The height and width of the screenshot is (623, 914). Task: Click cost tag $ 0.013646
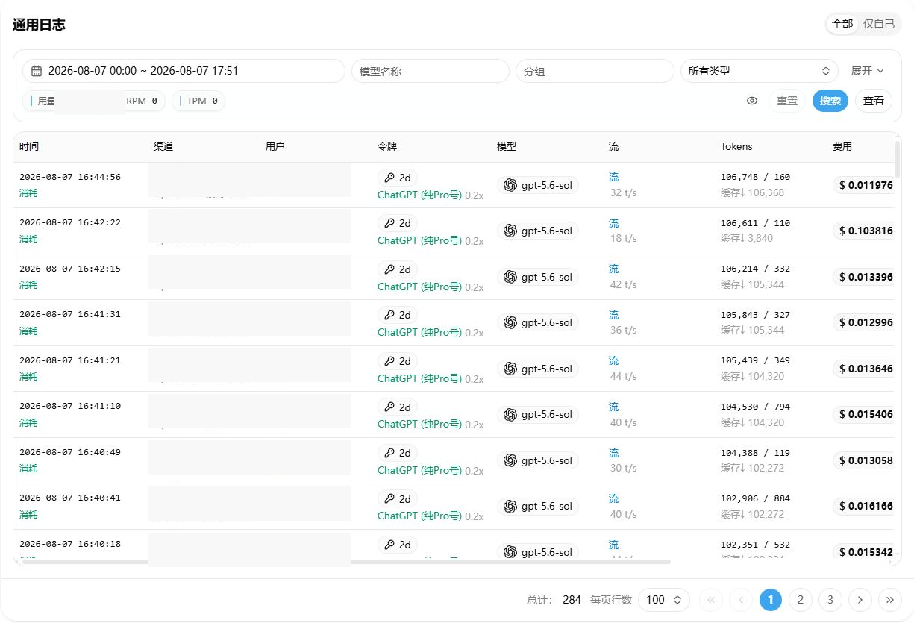863,369
